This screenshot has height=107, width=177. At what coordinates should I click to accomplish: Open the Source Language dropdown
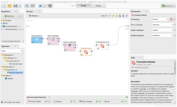163,25
